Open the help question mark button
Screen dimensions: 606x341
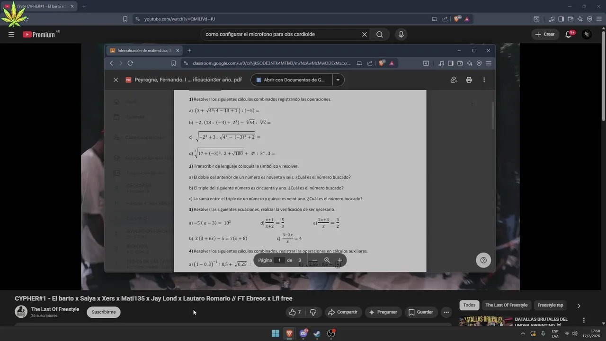click(483, 260)
